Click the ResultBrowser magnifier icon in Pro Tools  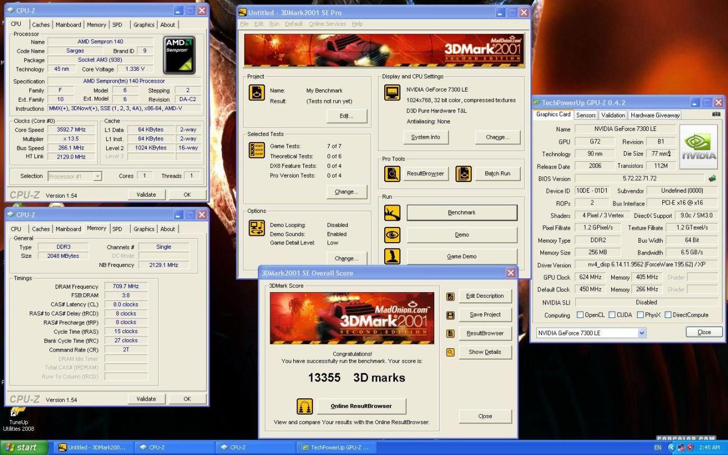point(392,174)
